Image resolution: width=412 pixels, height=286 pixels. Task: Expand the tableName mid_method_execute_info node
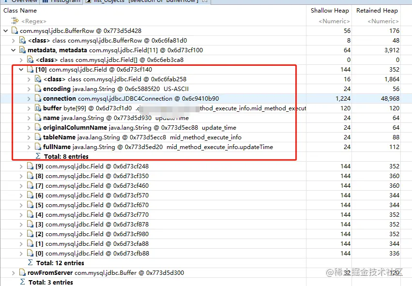[29, 137]
